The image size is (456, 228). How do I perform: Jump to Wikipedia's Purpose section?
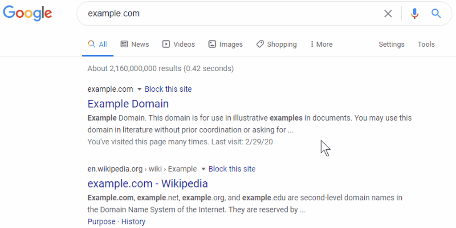pyautogui.click(x=101, y=221)
